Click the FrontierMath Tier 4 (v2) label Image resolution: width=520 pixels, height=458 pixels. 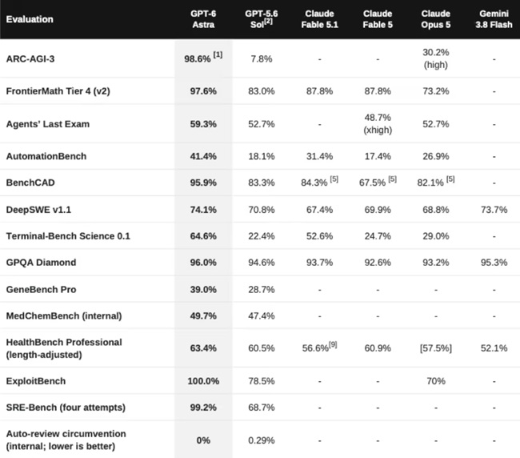58,91
